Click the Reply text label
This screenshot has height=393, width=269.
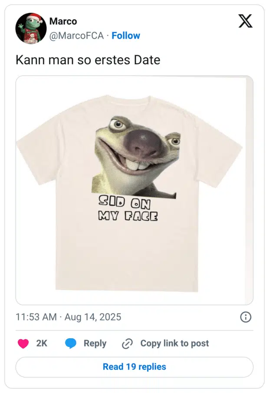click(95, 343)
